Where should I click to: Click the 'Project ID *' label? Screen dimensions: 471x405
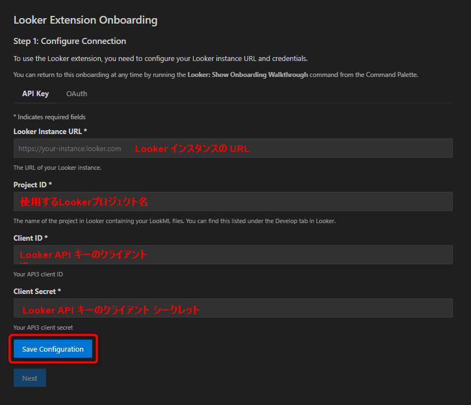tap(32, 185)
